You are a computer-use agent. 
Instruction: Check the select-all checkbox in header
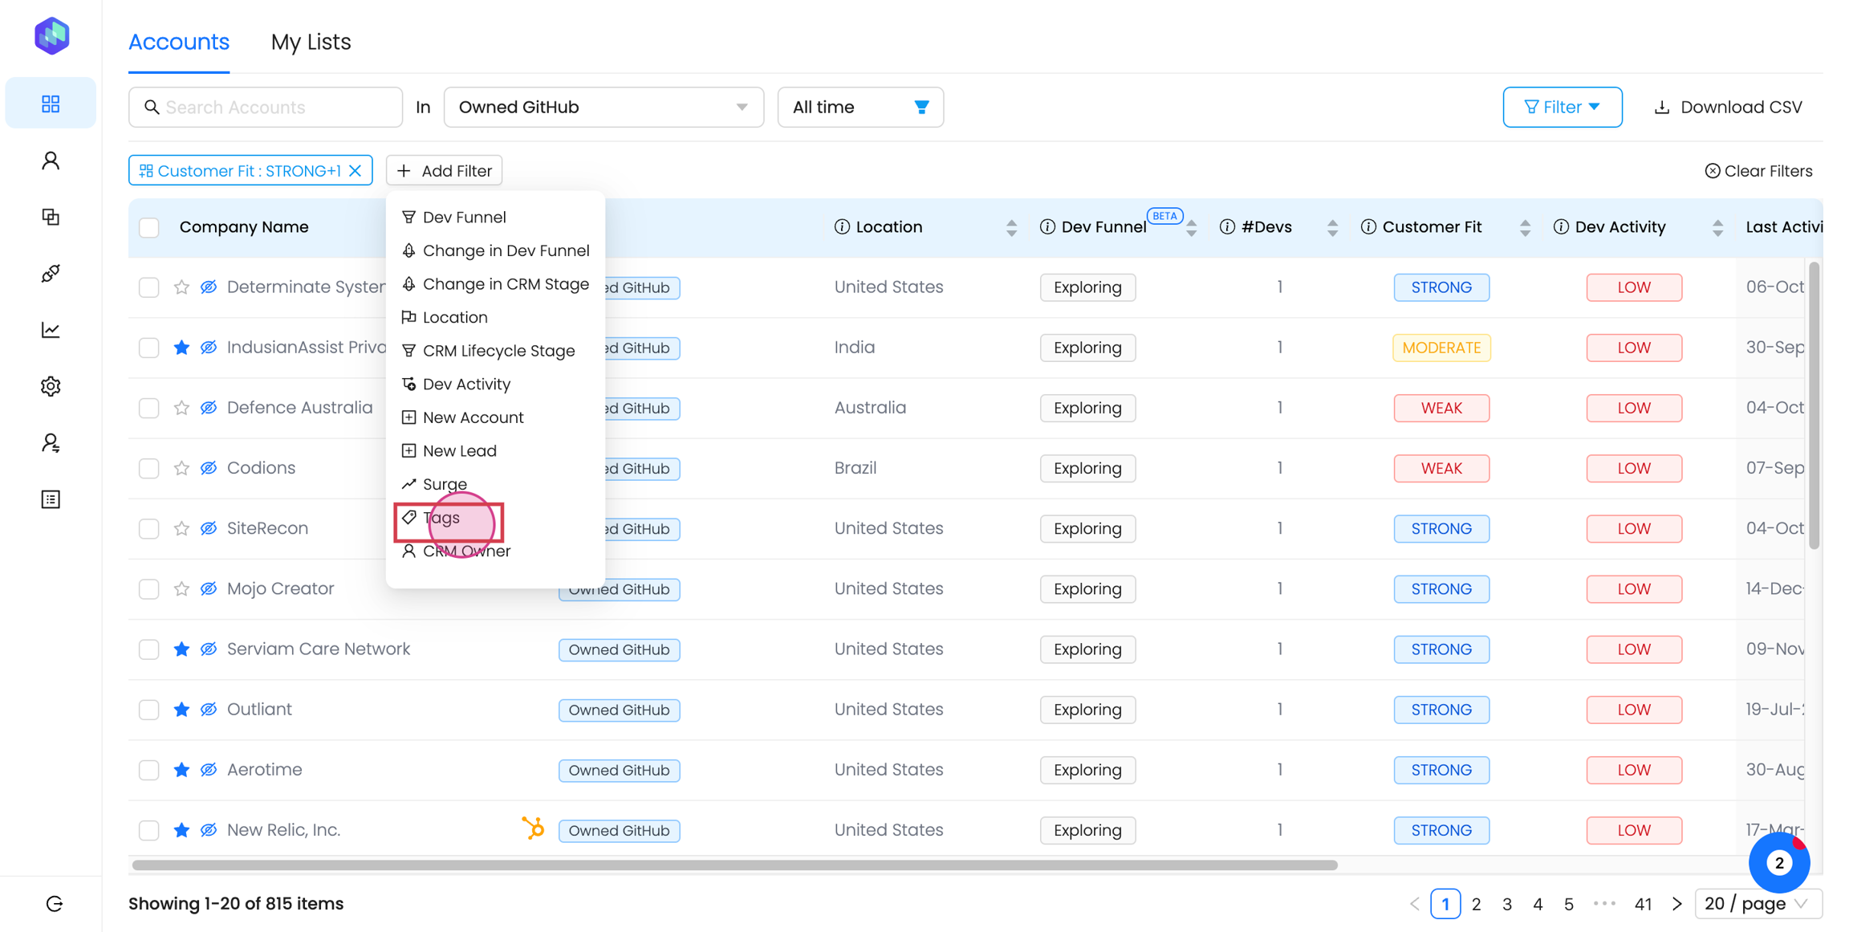[x=149, y=227]
